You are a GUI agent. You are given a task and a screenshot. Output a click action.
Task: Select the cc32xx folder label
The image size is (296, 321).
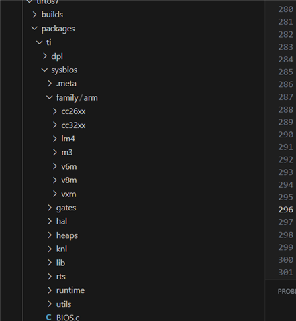pyautogui.click(x=73, y=125)
